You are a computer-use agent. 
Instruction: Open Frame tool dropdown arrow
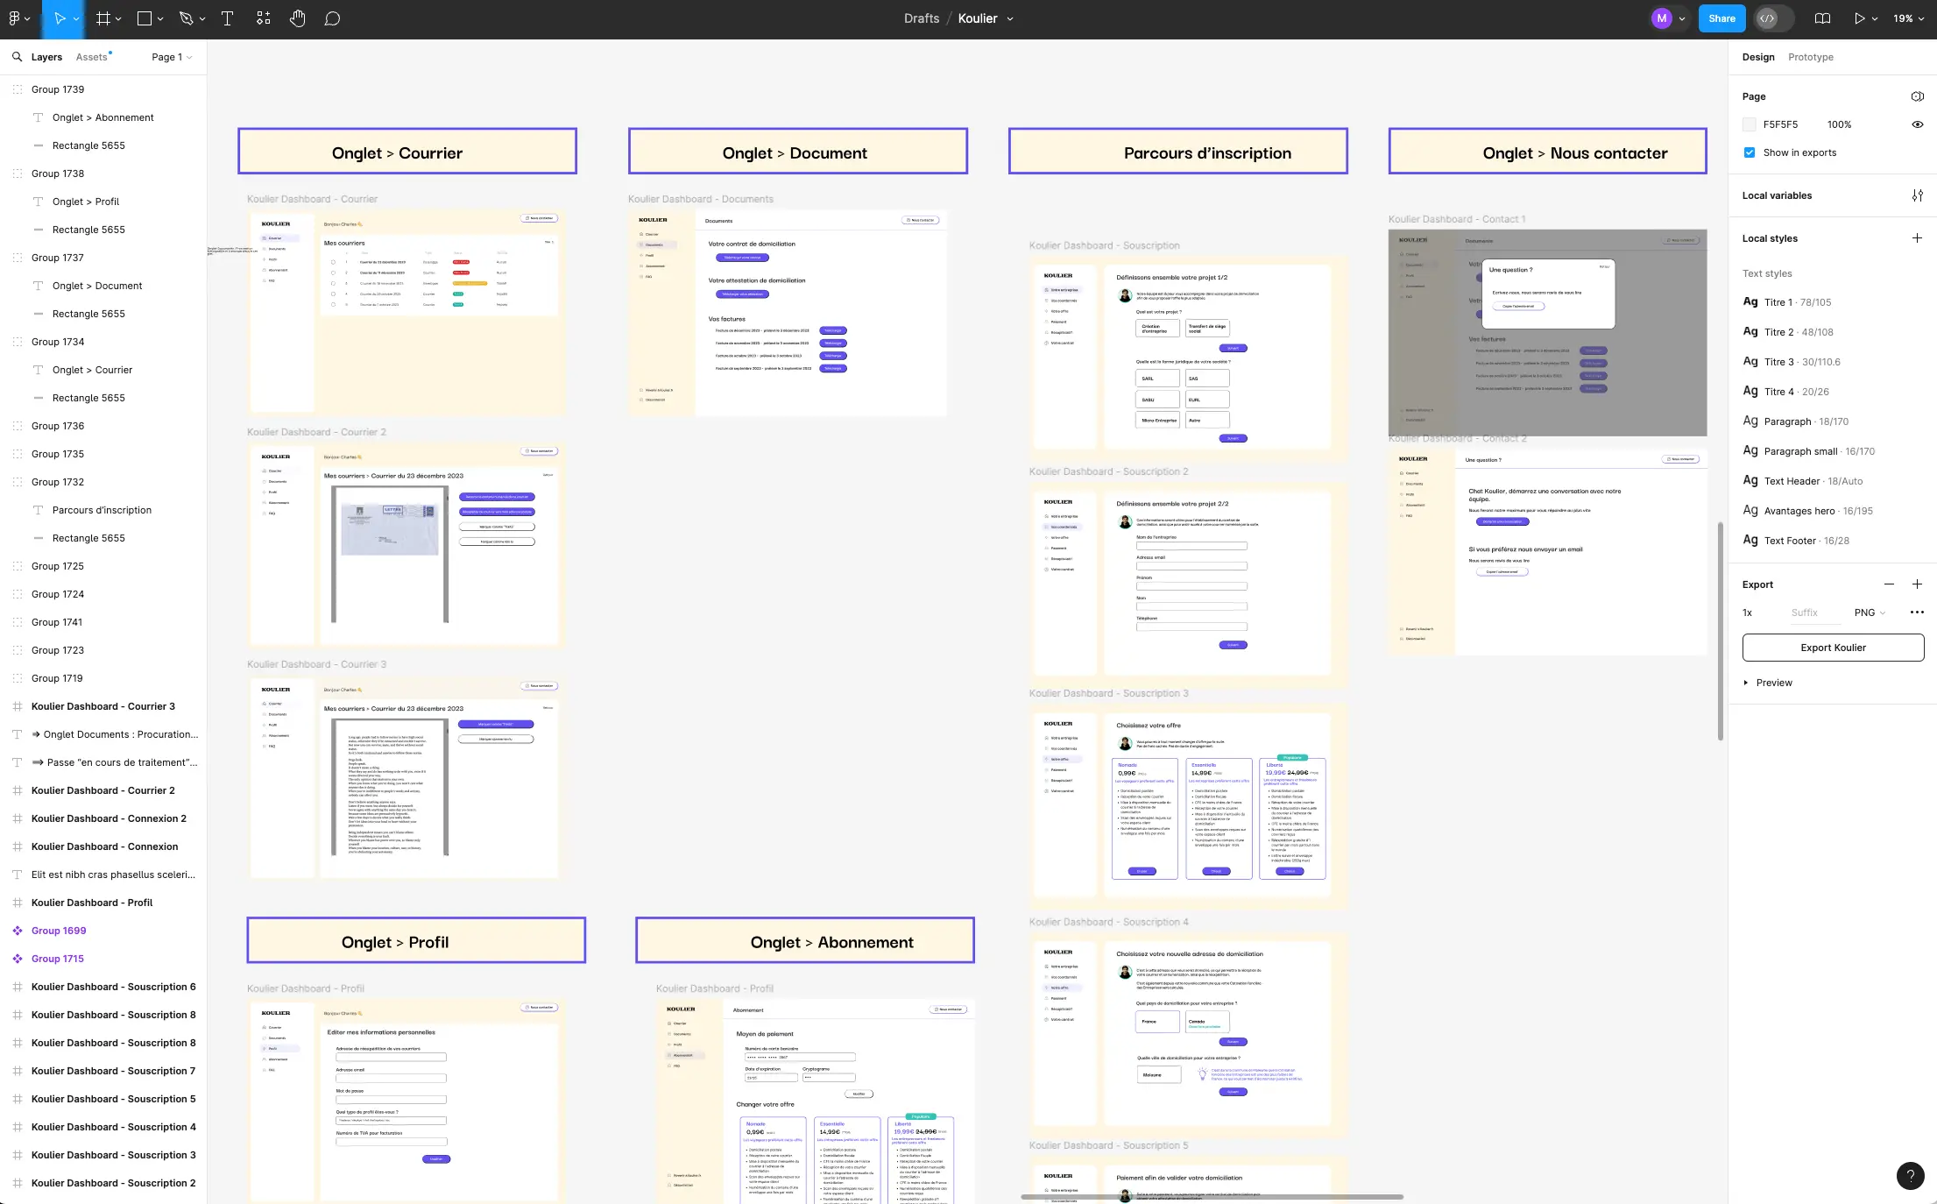click(119, 18)
